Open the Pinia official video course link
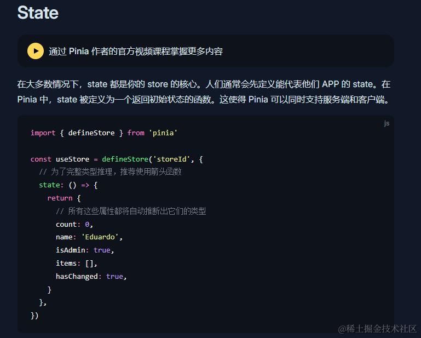Image resolution: width=421 pixels, height=338 pixels. [x=135, y=51]
